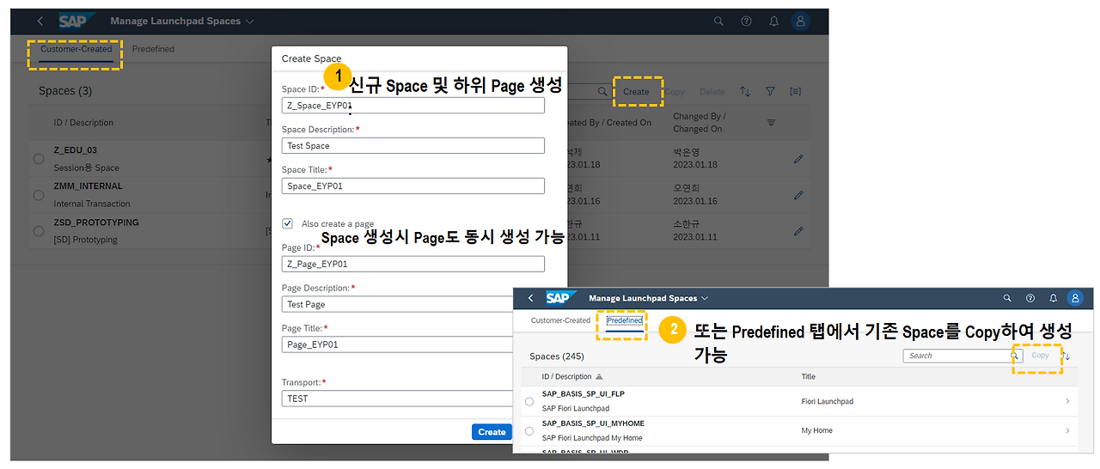Click Create button in Spaces toolbar
1100x469 pixels.
pos(637,91)
